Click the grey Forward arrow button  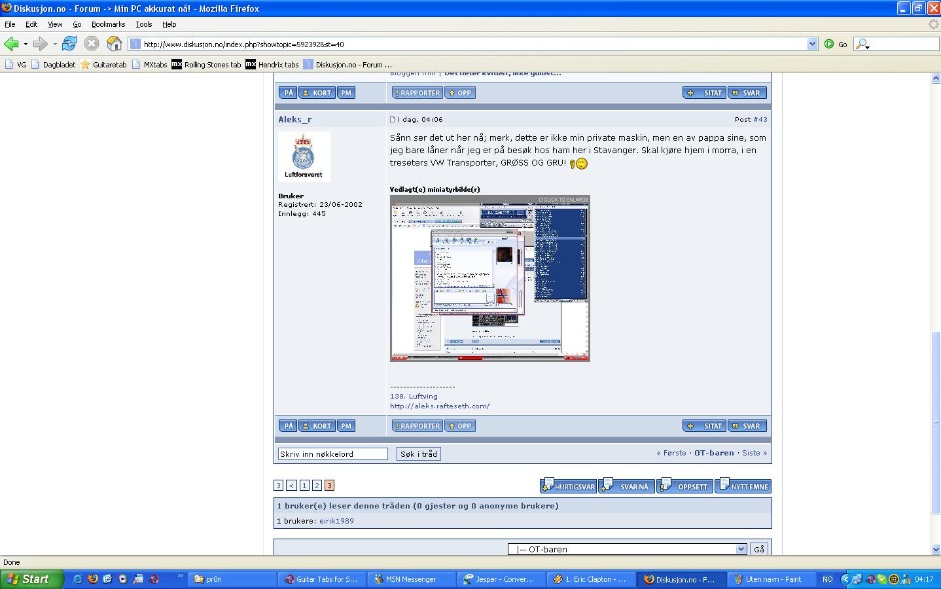tap(41, 44)
